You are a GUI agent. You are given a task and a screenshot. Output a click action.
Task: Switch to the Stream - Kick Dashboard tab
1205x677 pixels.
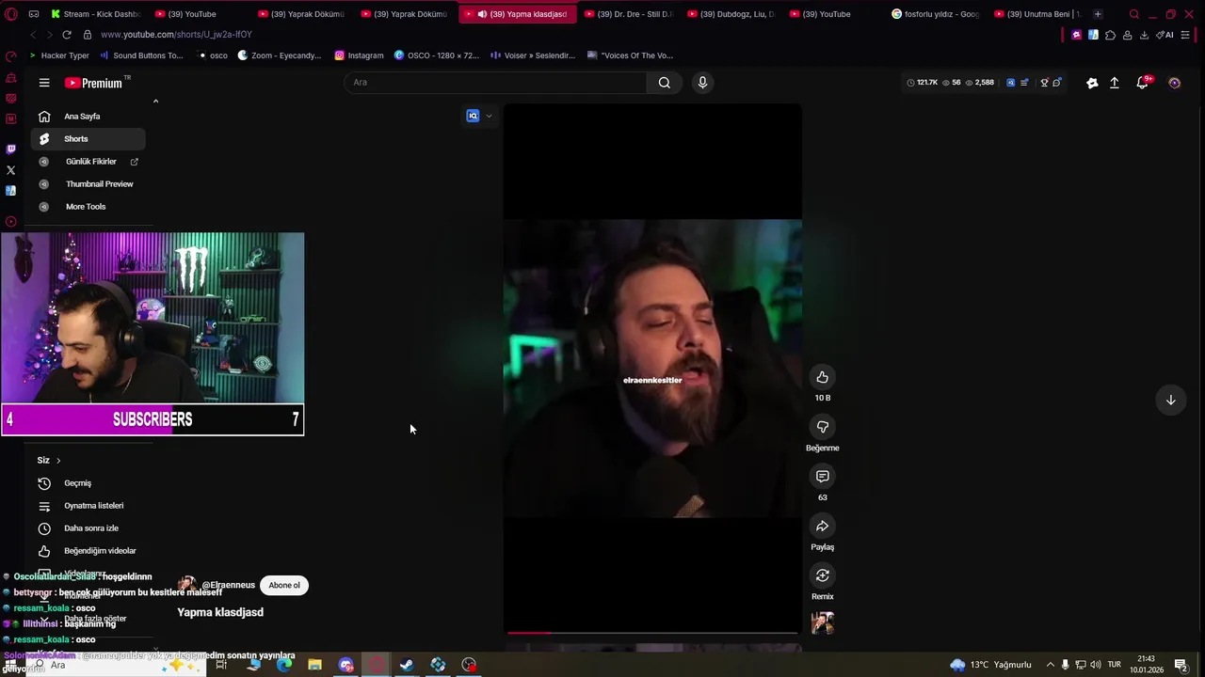coord(94,14)
